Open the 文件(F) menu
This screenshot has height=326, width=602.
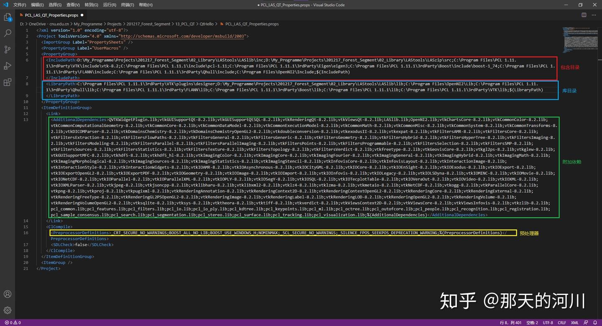click(x=19, y=5)
